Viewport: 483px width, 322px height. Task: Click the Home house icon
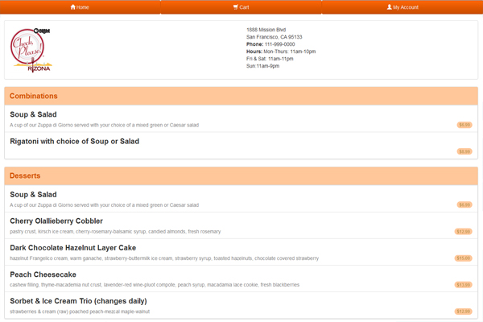(x=73, y=6)
